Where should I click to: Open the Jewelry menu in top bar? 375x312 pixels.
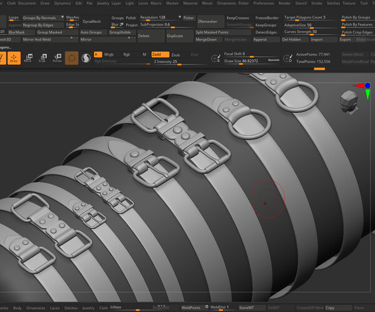pyautogui.click(x=103, y=3)
